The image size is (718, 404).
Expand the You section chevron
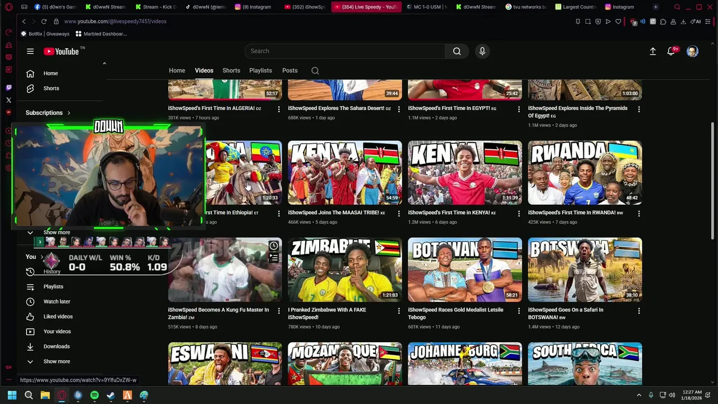[42, 257]
